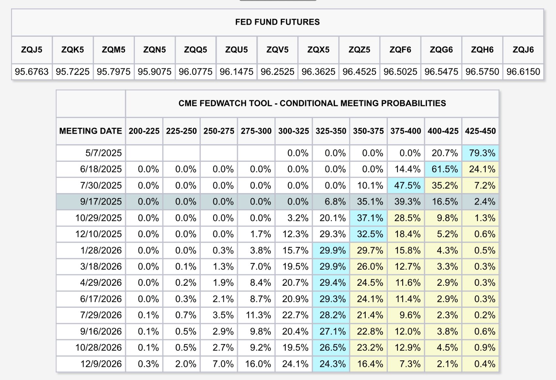This screenshot has height=380, width=556.
Task: Select the 79.3% highlighted probability cell
Action: coord(482,153)
